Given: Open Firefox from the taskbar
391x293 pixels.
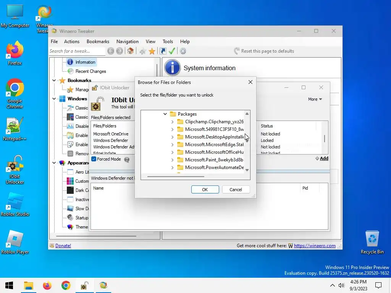Looking at the screenshot, I should coord(47,285).
